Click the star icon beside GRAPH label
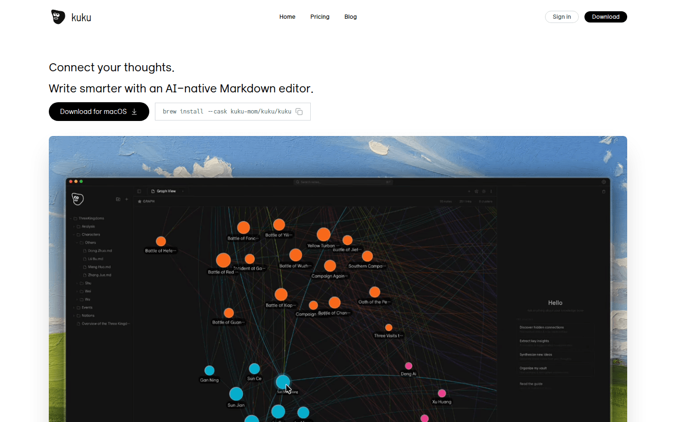The height and width of the screenshot is (422, 676). 139,202
